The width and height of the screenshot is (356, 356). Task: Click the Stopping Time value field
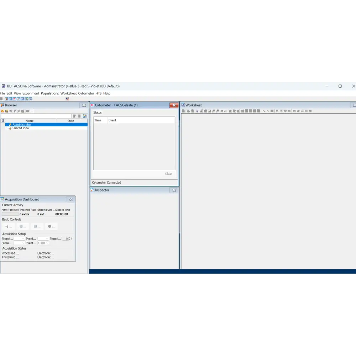pos(65,239)
